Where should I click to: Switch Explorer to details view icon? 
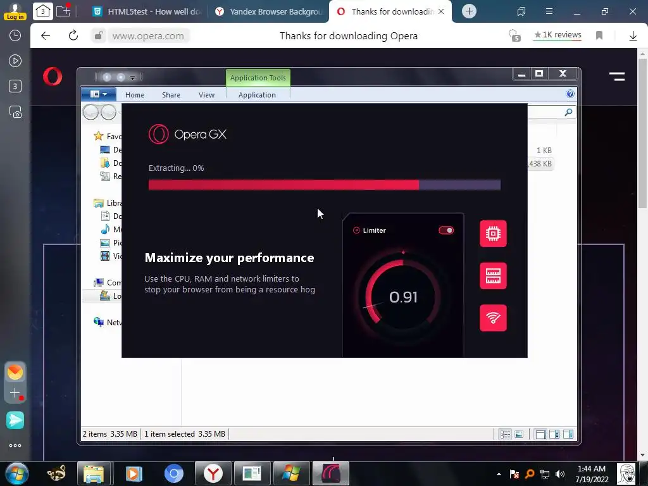(x=505, y=434)
